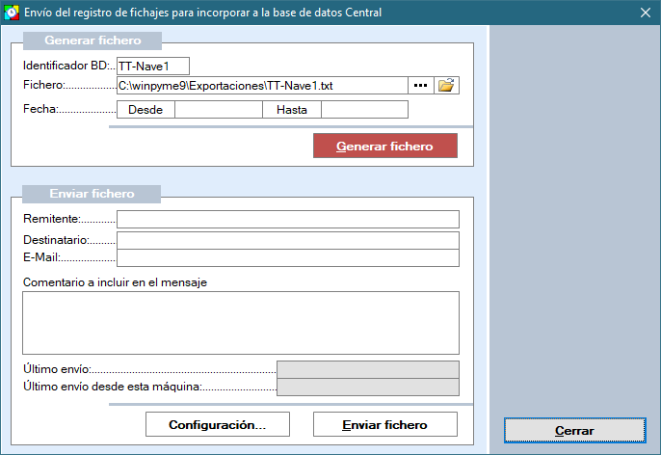Close the window with the X button
The image size is (661, 455).
[x=645, y=13]
